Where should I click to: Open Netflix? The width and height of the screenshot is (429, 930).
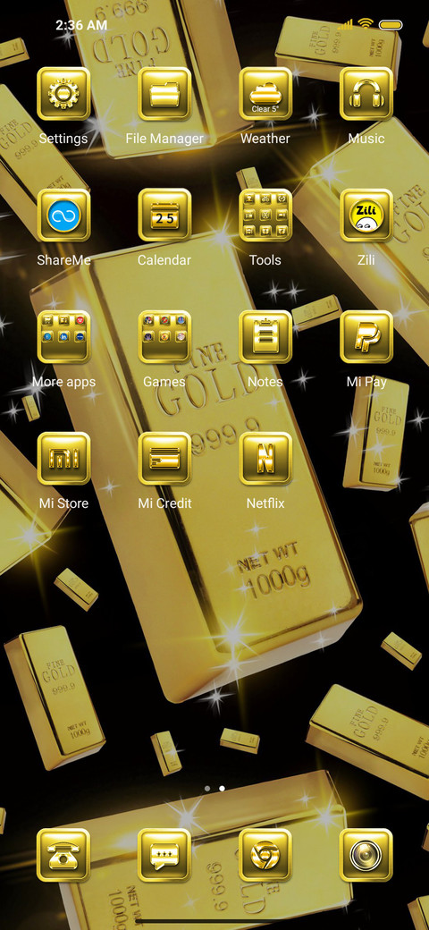click(x=265, y=459)
